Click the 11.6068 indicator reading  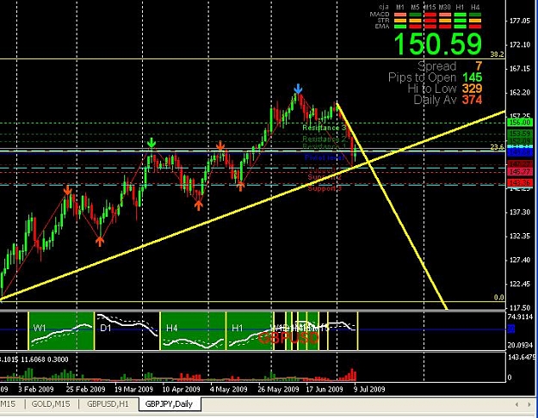[33, 360]
